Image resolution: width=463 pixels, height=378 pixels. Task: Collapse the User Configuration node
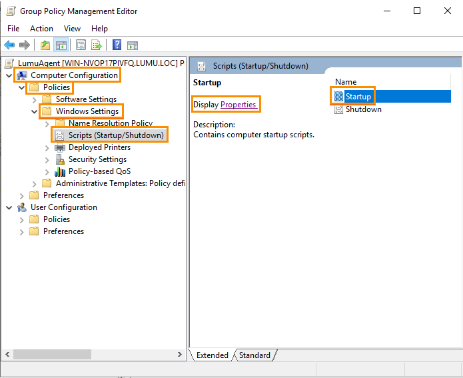[9, 208]
